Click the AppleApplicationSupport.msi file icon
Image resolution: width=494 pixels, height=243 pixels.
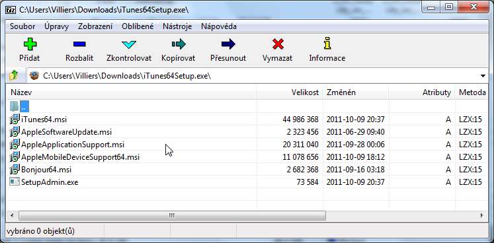pos(15,145)
